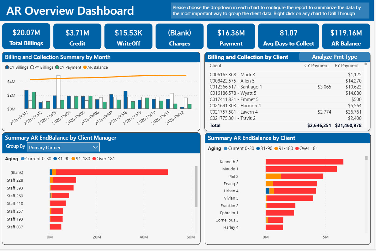Click 31-90 legend in Client chart

[264, 148]
